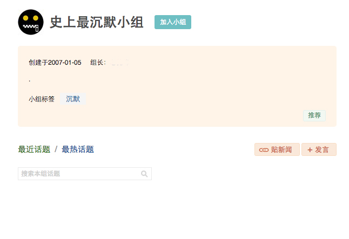The image size is (349, 239).
Task: Click the zipped-mouth group avatar icon
Action: [31, 22]
